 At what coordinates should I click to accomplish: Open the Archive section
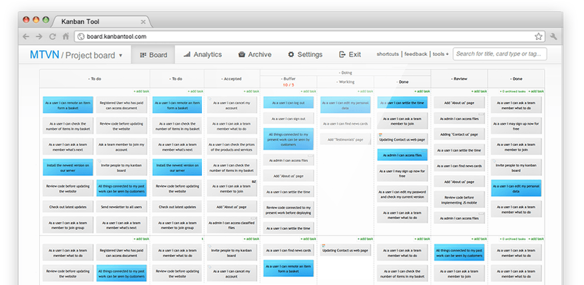point(255,55)
